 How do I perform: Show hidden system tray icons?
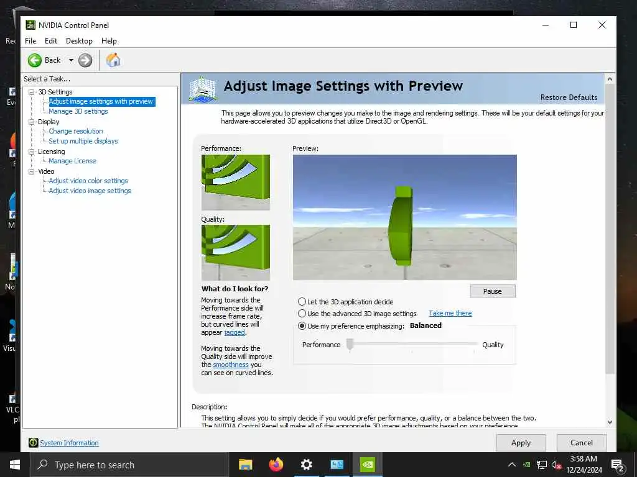[512, 465]
